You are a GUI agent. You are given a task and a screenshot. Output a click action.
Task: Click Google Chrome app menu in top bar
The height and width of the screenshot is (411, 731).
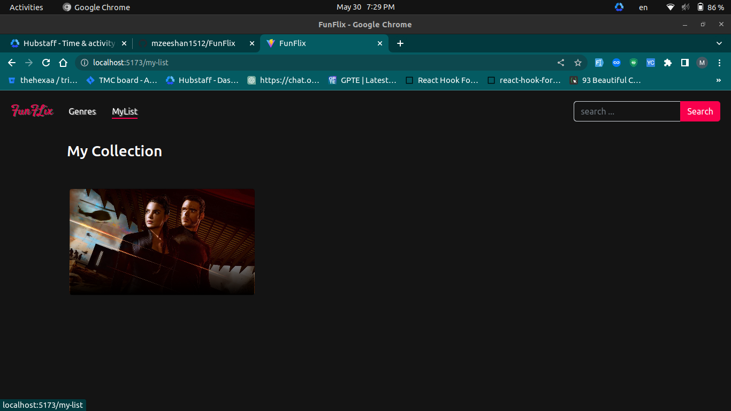tap(96, 7)
